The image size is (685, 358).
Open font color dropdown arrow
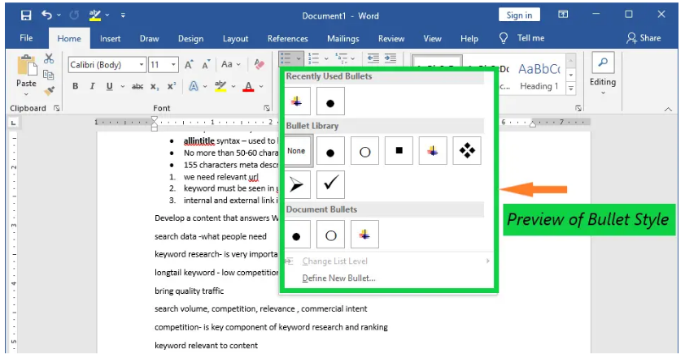(x=261, y=86)
